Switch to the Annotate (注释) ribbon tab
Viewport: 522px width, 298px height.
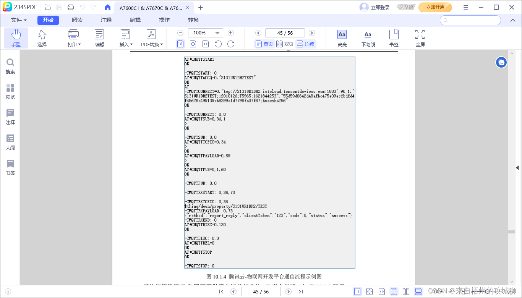point(106,20)
